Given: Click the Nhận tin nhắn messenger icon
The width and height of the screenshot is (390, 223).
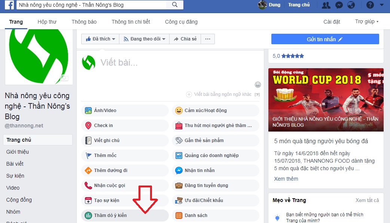Looking at the screenshot, I should coord(179,171).
